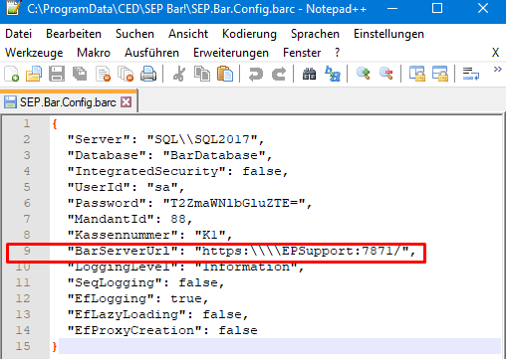Toggle synchronized horizontal scrolling
This screenshot has height=359, width=506.
click(x=440, y=74)
